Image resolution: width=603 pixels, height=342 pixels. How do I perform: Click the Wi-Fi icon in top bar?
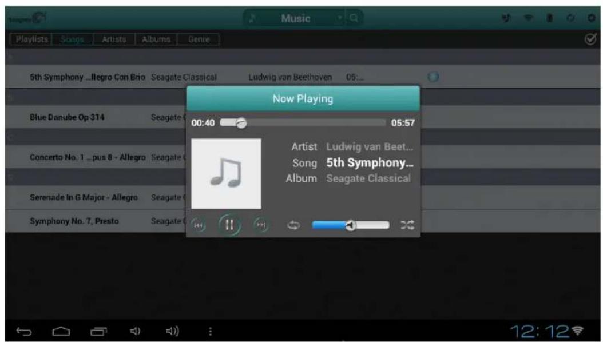529,18
